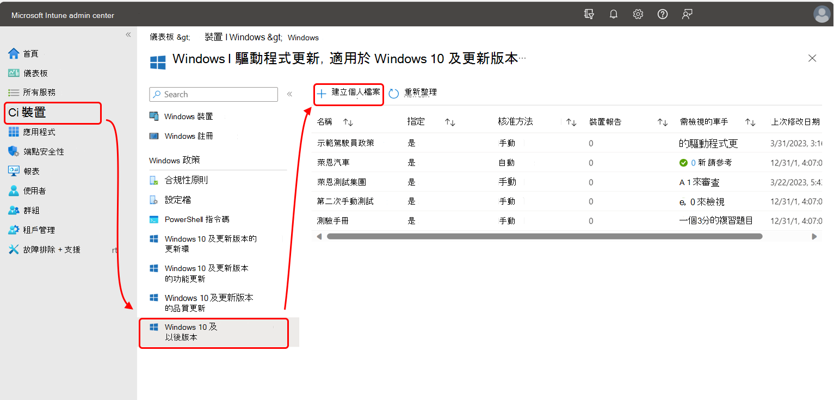Open notifications bell icon
The image size is (834, 400).
pyautogui.click(x=614, y=15)
